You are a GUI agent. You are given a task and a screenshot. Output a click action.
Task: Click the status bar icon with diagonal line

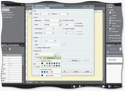point(103,86)
